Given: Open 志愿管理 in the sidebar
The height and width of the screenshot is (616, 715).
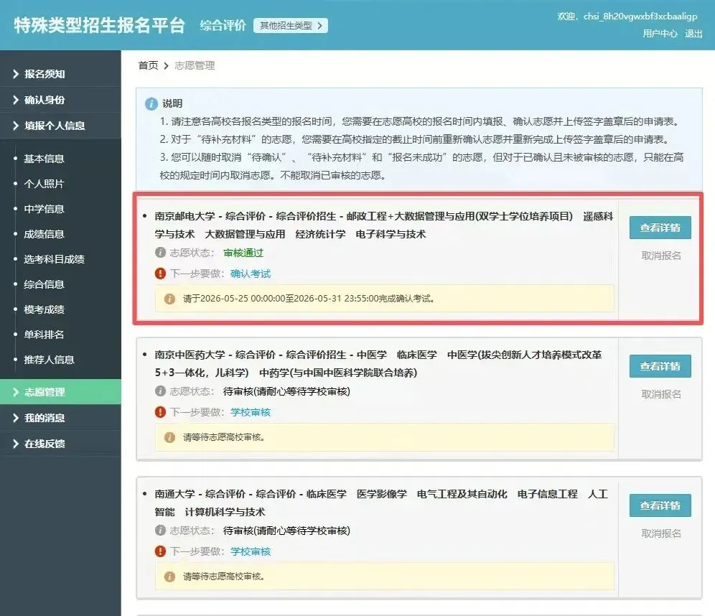Looking at the screenshot, I should [x=60, y=392].
